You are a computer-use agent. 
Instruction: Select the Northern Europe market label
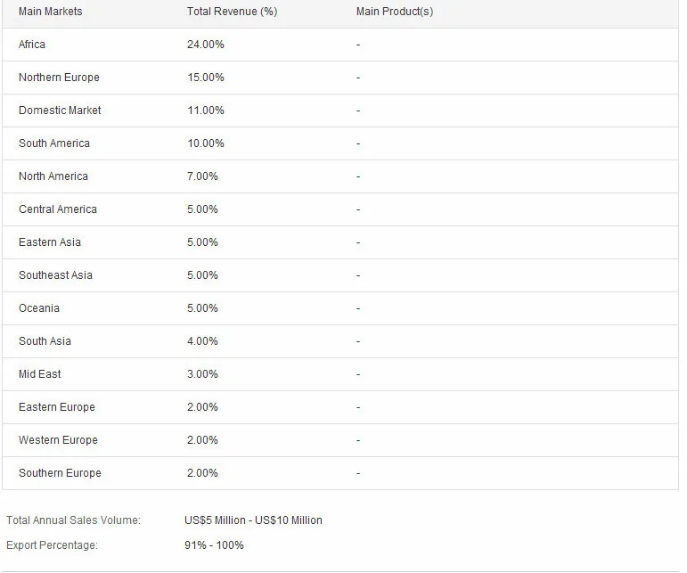pyautogui.click(x=59, y=78)
